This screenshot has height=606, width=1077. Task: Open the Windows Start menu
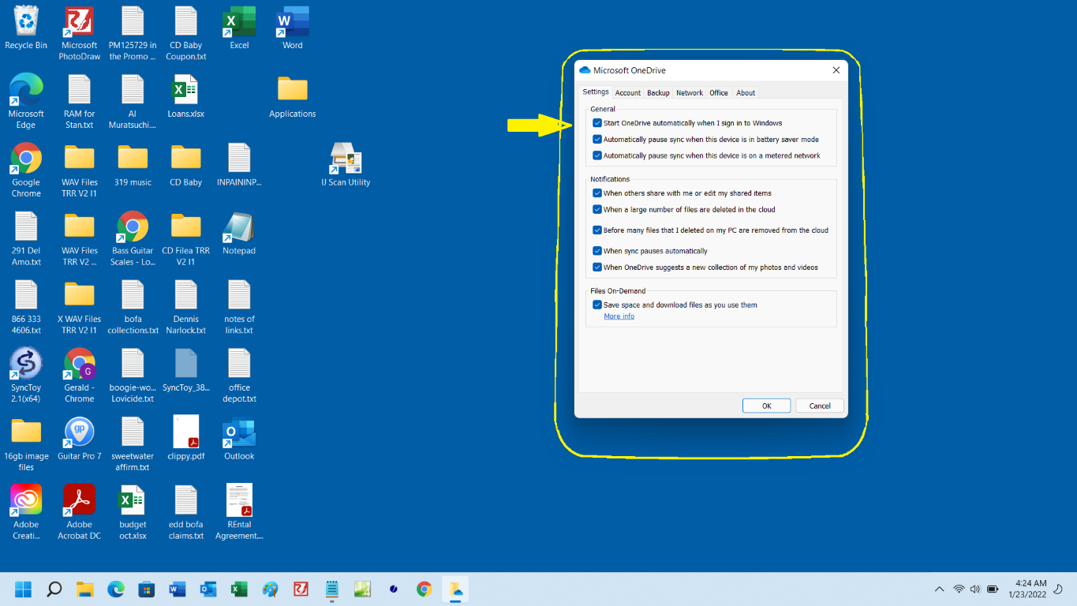(24, 589)
